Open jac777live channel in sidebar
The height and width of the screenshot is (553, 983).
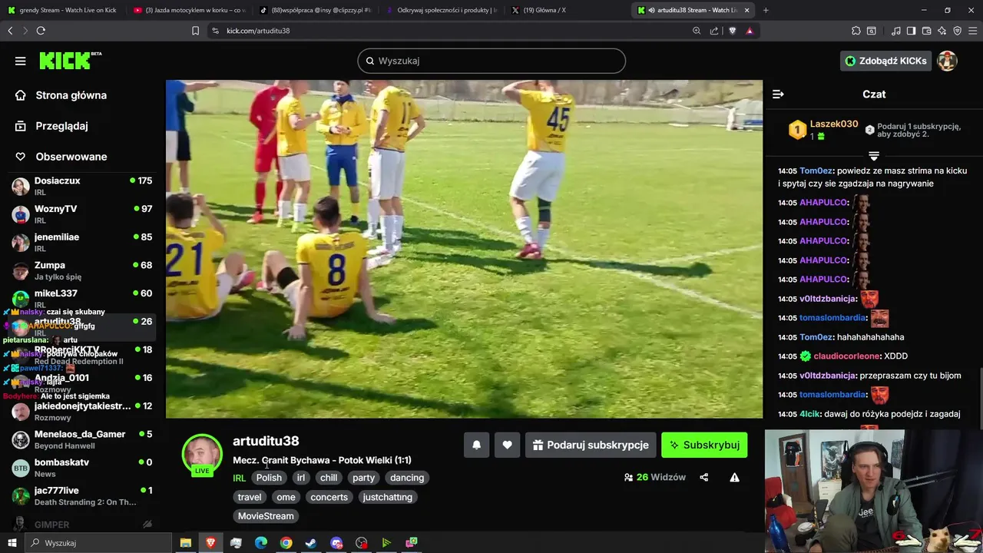tap(83, 495)
